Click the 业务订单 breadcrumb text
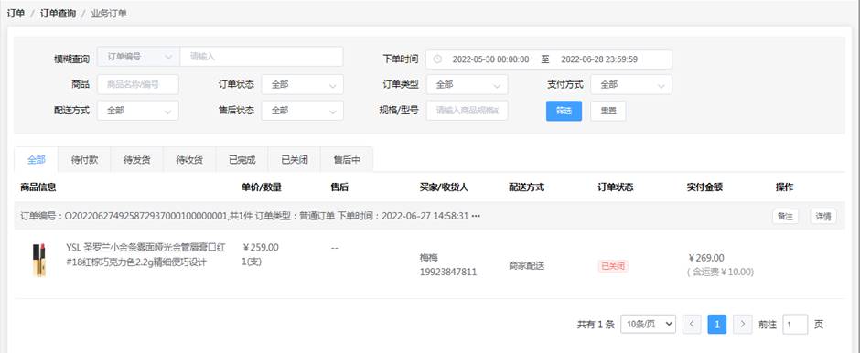Screen dimensions: 860x353 (x=109, y=13)
